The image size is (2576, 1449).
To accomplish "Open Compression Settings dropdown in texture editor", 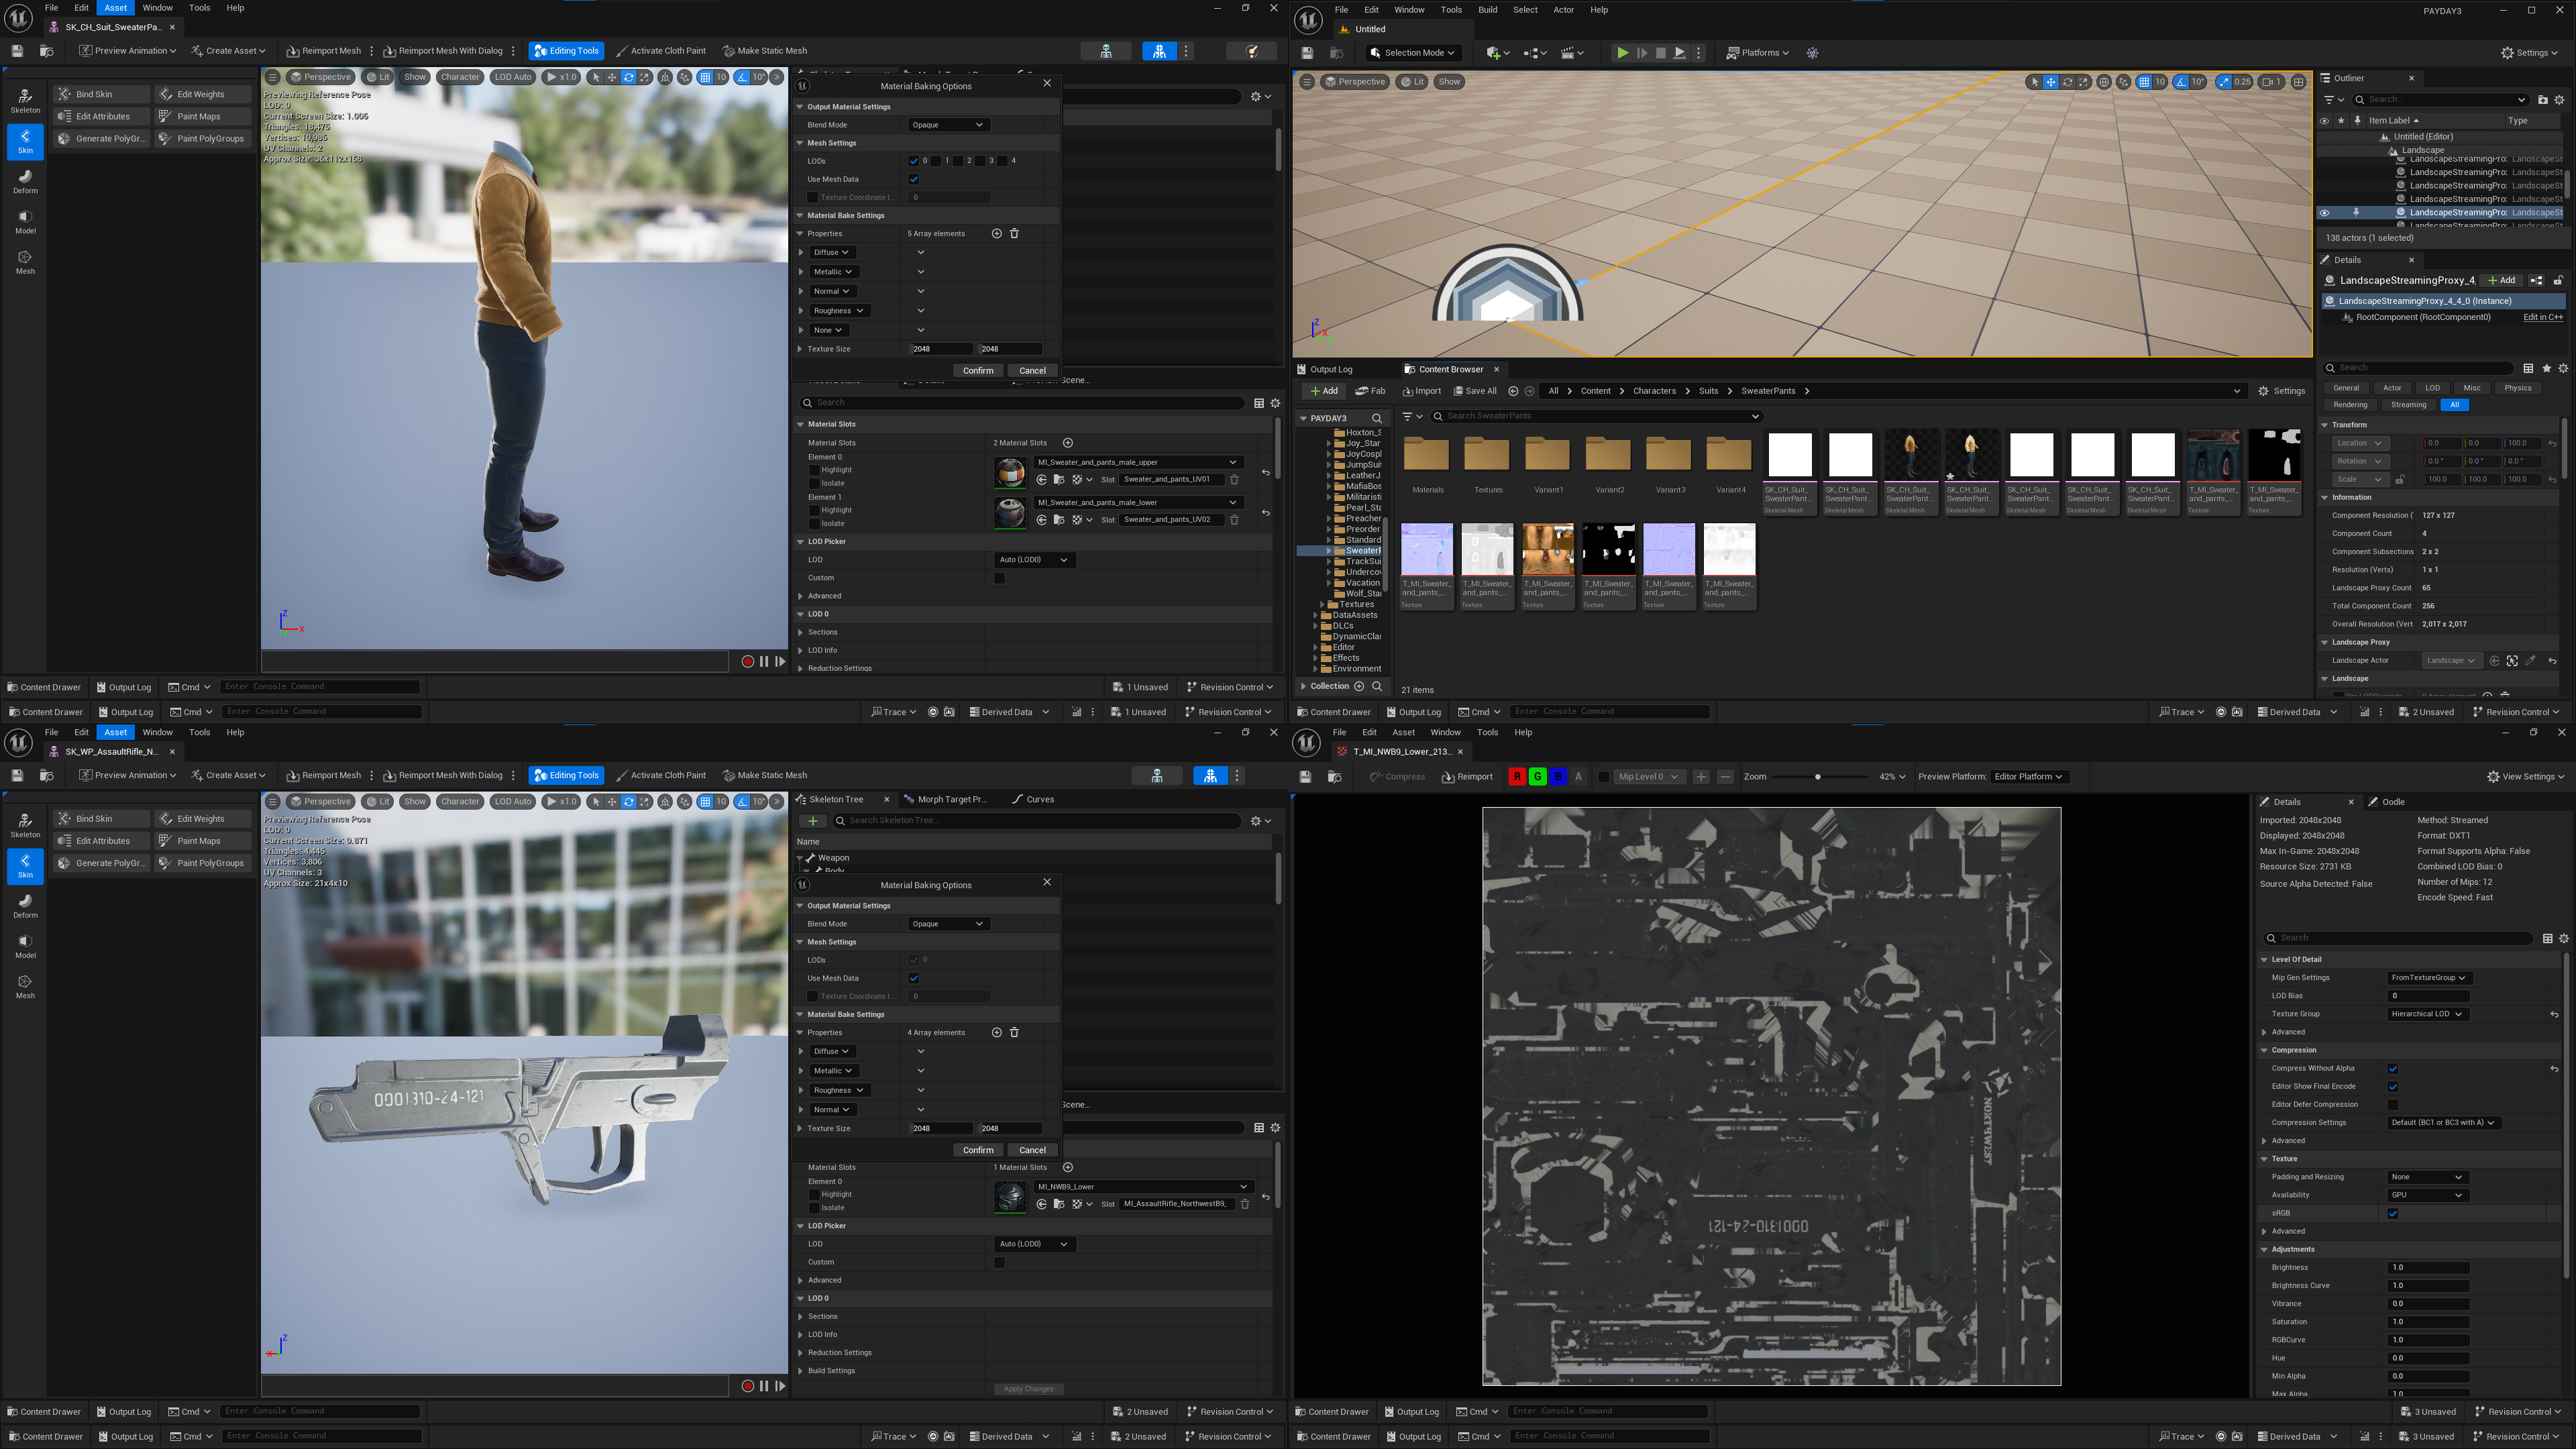I will (2443, 1123).
